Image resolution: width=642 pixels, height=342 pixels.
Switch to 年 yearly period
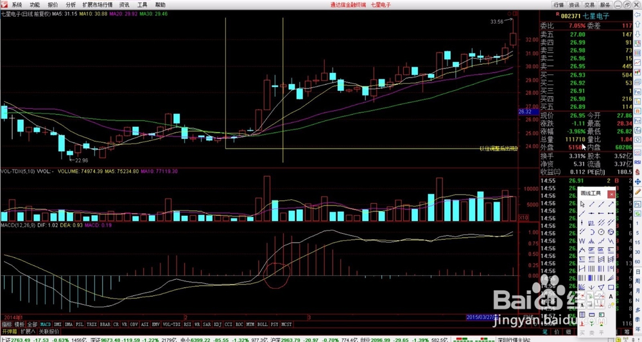638,329
